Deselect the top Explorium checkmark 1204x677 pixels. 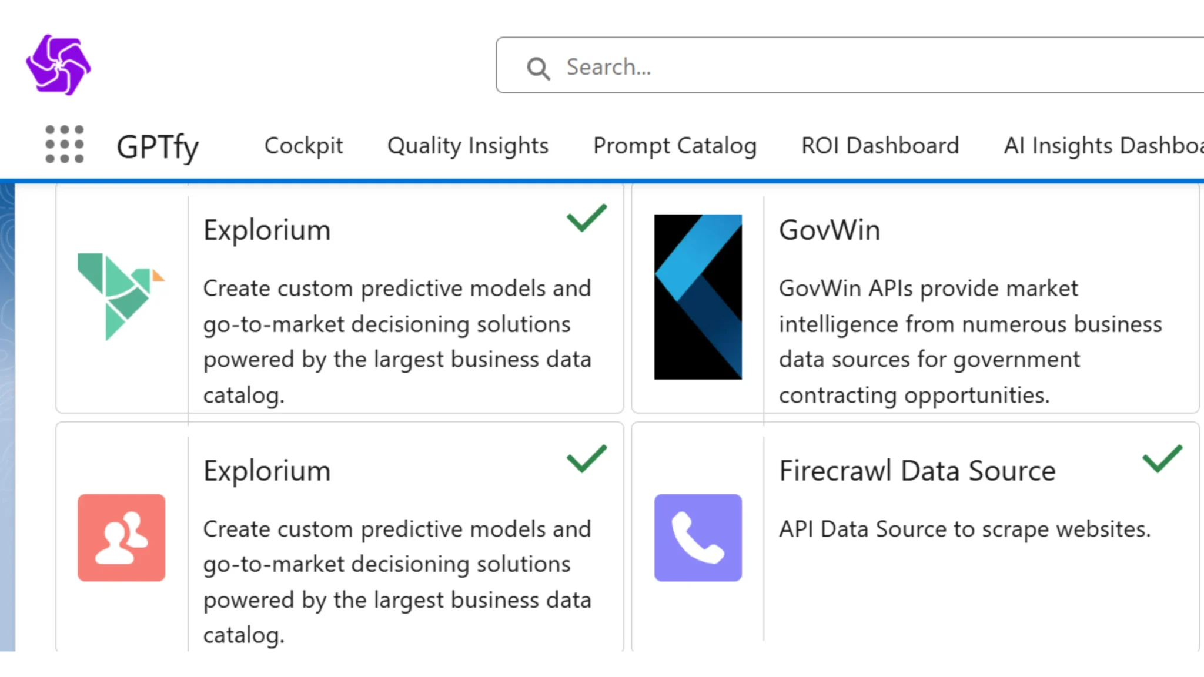click(x=586, y=217)
